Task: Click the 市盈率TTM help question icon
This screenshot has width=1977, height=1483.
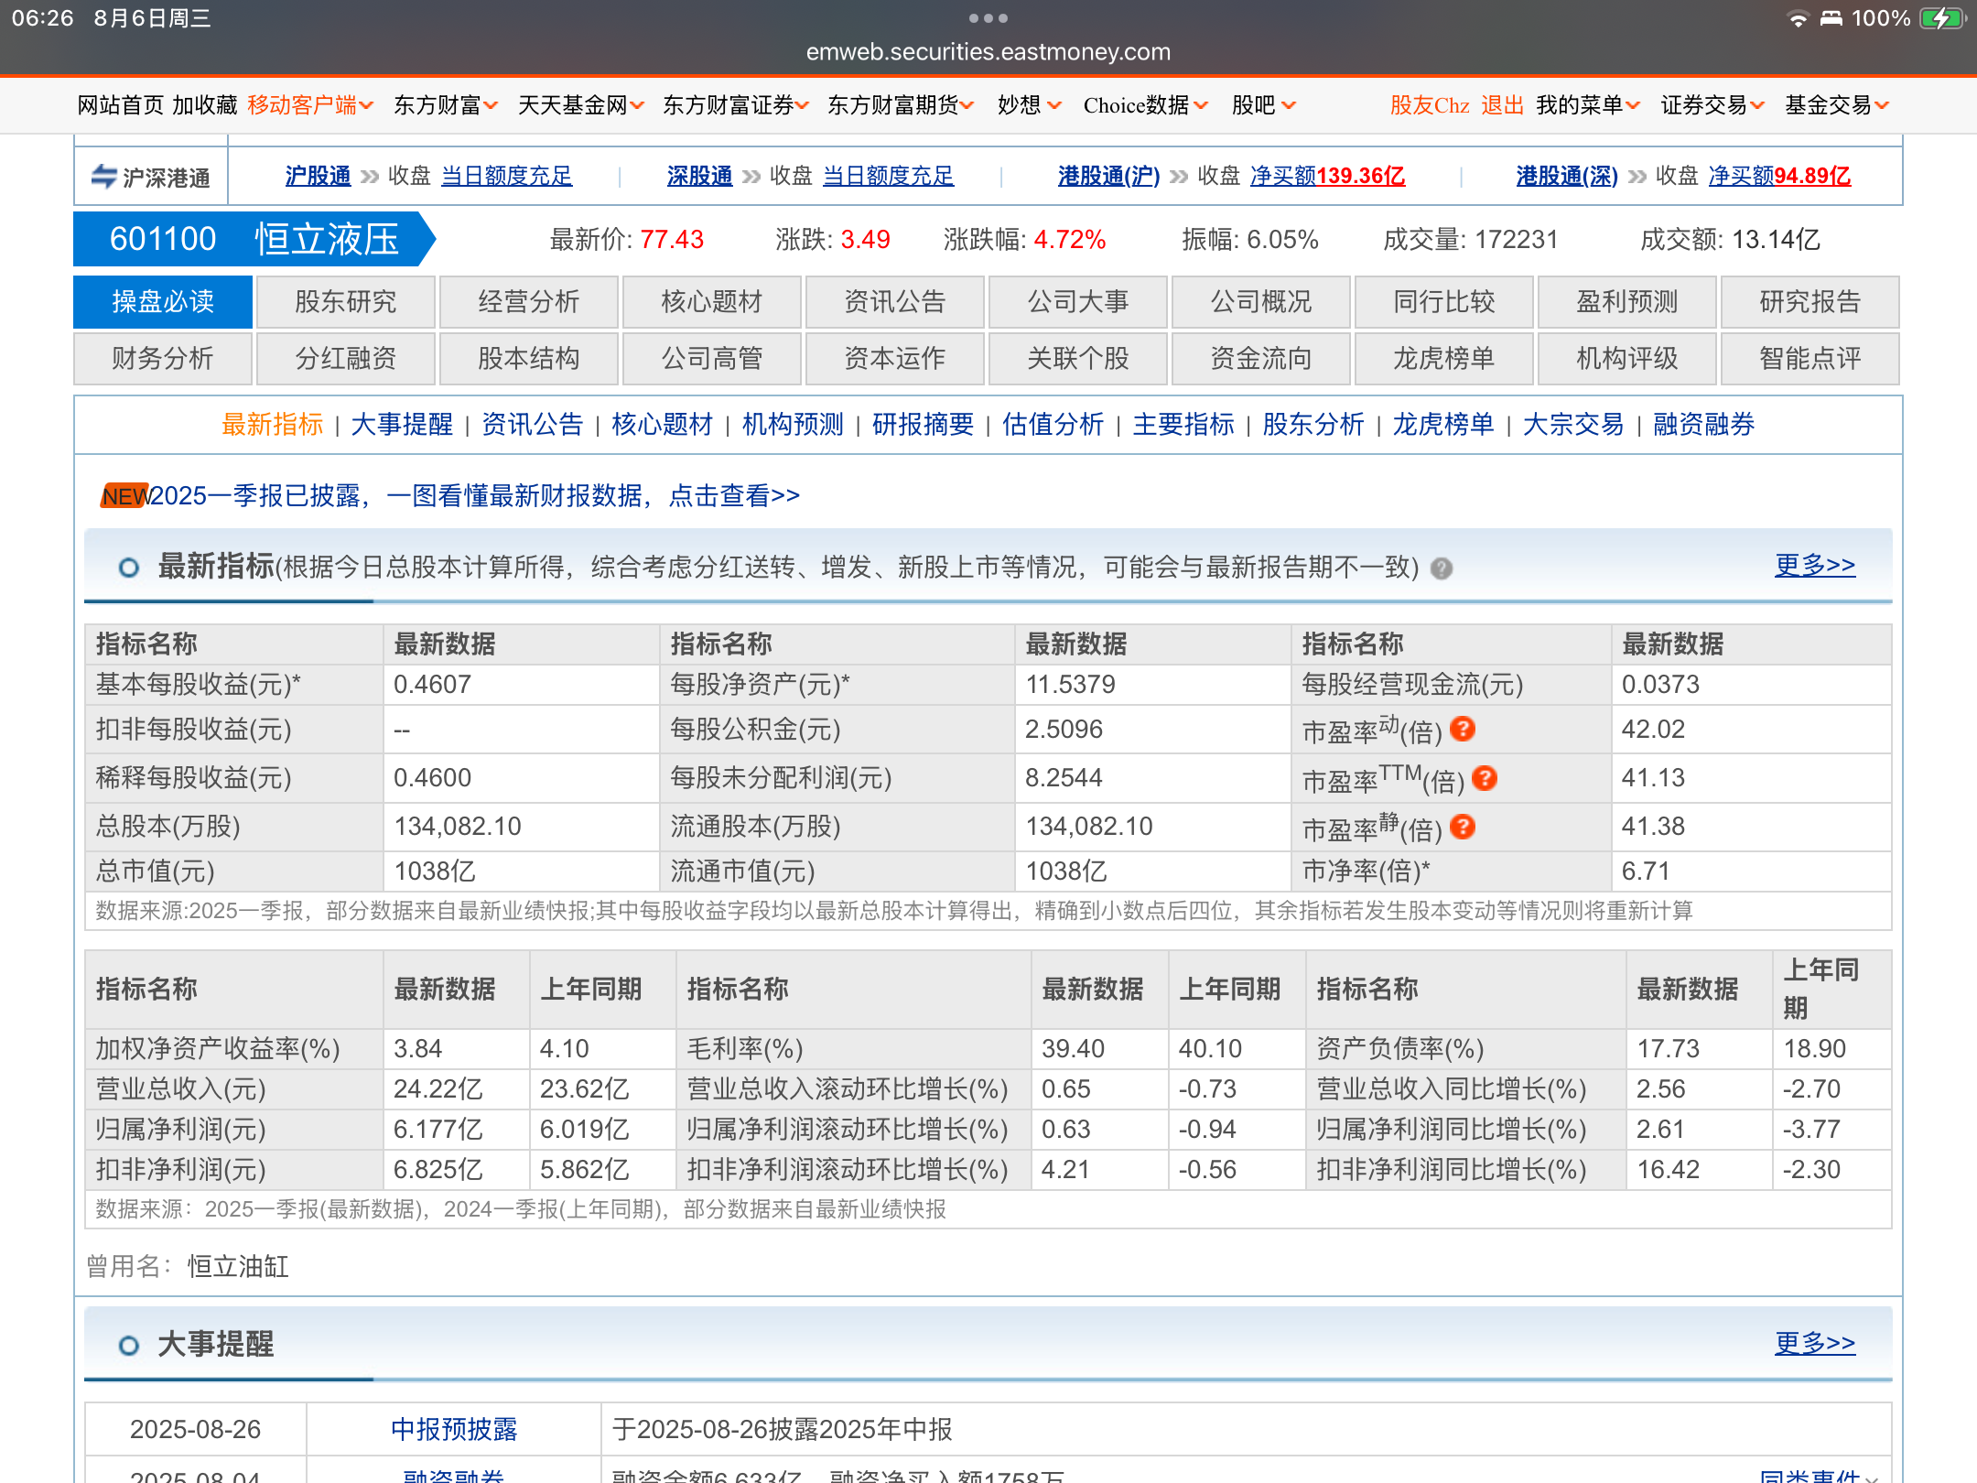Action: pyautogui.click(x=1485, y=778)
